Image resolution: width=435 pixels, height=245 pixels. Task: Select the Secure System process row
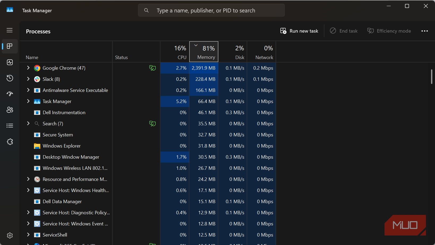tap(148, 135)
